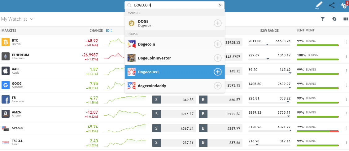
Task: Click the Facebook logo icon
Action: click(6, 99)
